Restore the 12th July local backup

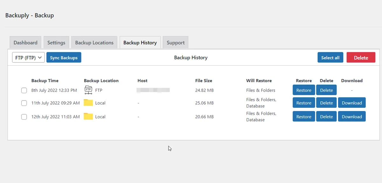point(304,116)
